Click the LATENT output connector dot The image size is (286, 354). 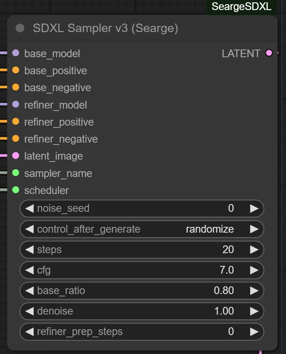tap(269, 53)
